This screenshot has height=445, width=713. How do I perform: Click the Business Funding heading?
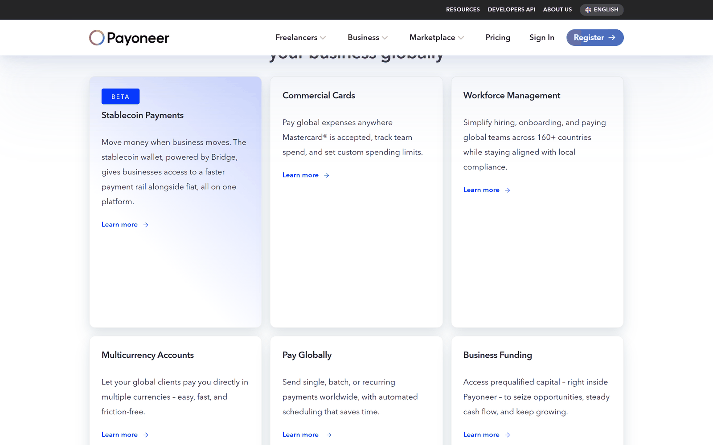[x=498, y=355]
